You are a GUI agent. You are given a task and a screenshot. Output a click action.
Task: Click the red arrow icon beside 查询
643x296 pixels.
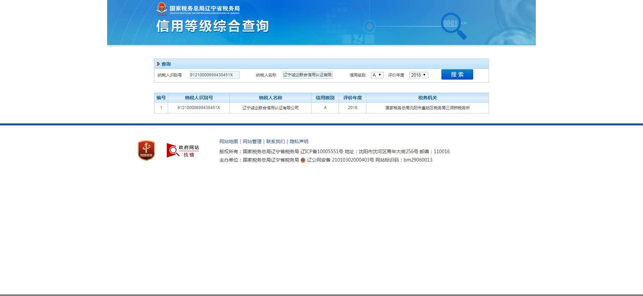[158, 64]
